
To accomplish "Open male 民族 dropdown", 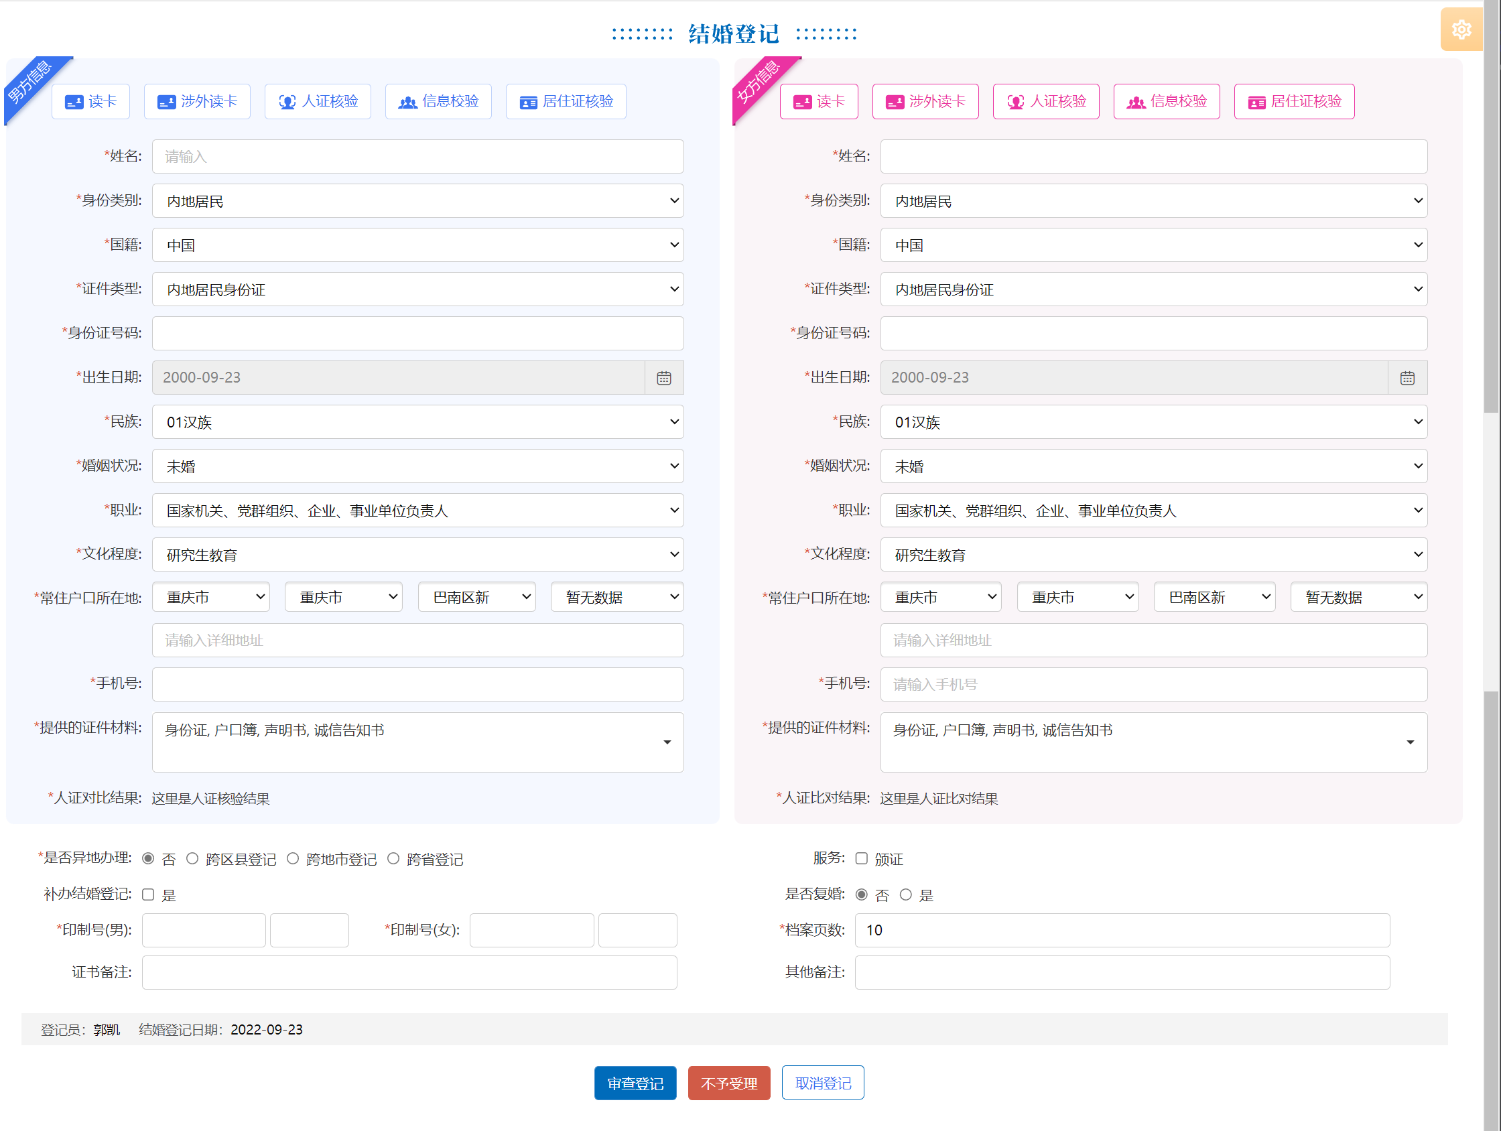I will [x=418, y=422].
